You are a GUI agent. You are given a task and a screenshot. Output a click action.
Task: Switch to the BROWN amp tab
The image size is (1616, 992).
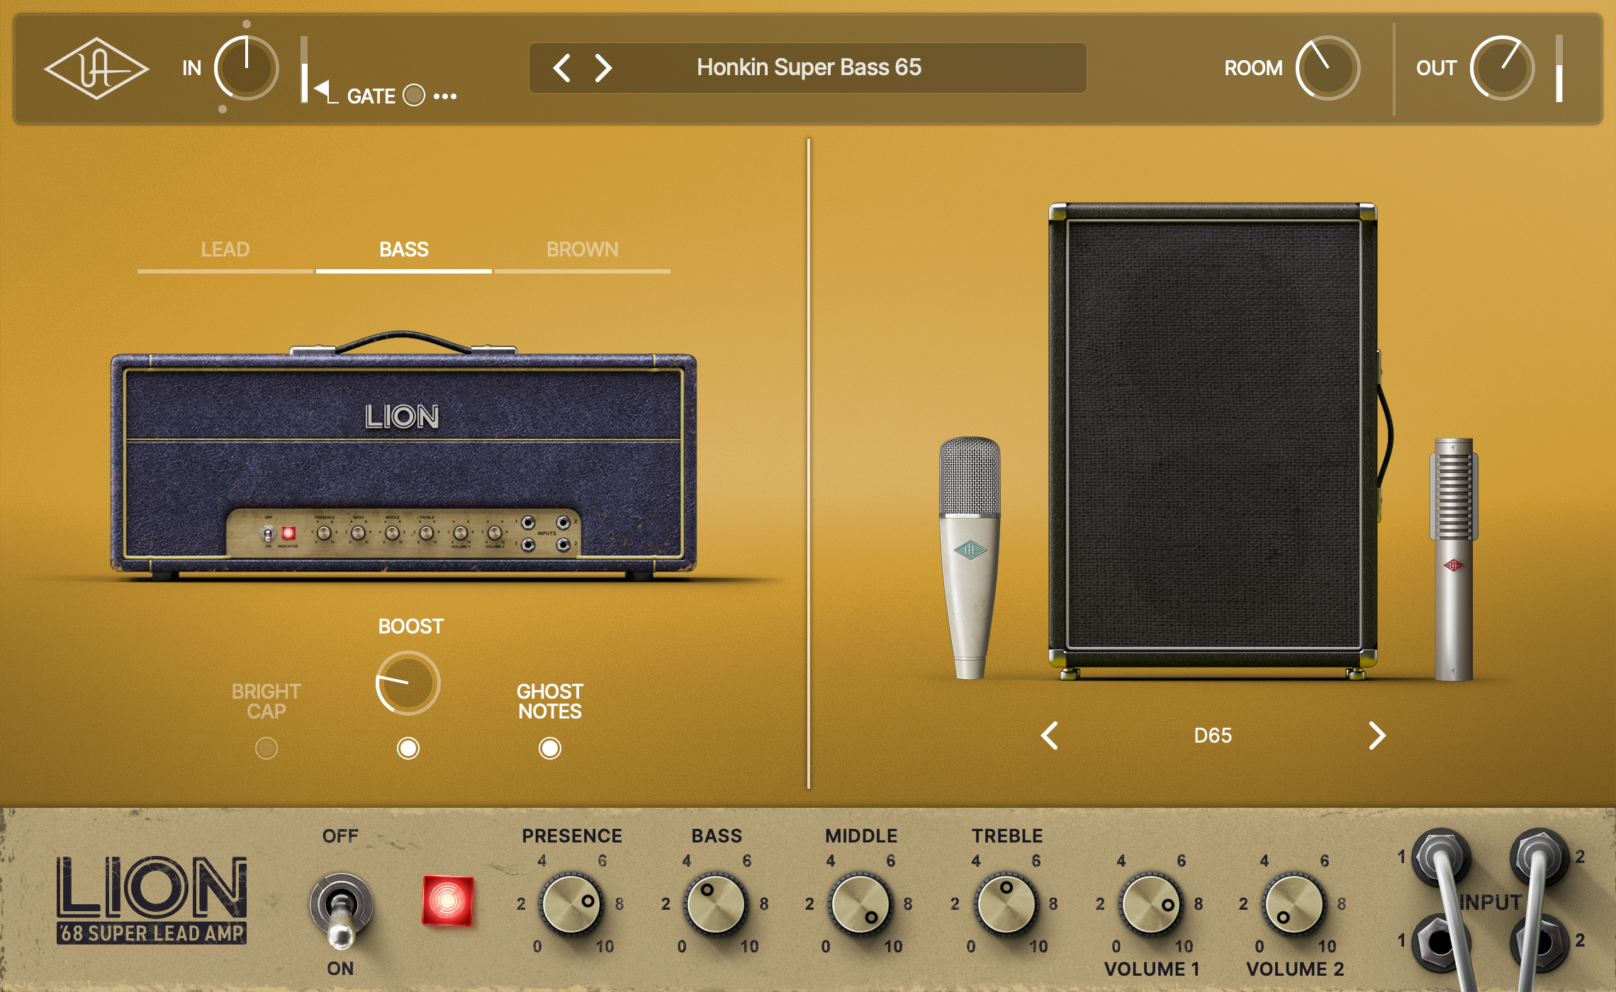pyautogui.click(x=583, y=249)
